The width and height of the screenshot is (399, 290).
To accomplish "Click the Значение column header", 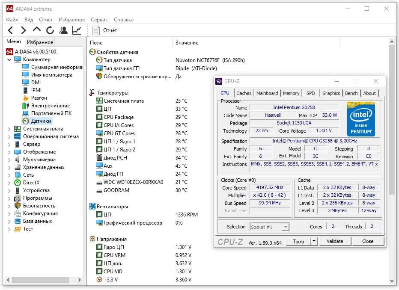I will pos(187,43).
